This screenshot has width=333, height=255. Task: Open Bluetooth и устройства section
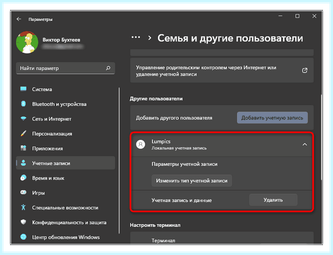coord(65,104)
